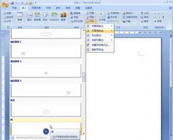173x140 pixels.
Task: Click the tab stop selector left of ruler
Action: coord(3,33)
